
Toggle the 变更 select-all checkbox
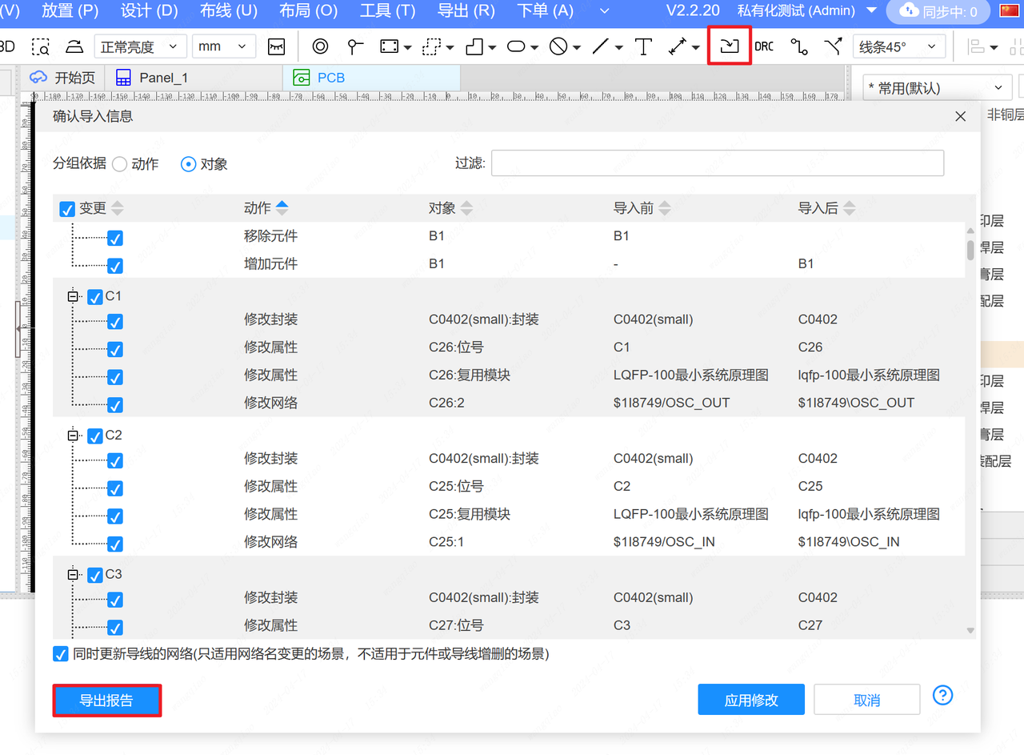pos(68,209)
